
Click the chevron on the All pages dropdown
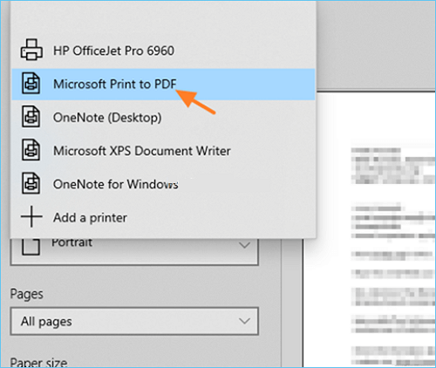coord(244,321)
